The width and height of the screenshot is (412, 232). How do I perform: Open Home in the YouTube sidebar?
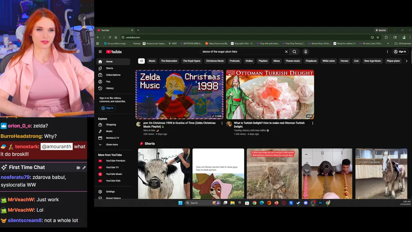[x=113, y=62]
